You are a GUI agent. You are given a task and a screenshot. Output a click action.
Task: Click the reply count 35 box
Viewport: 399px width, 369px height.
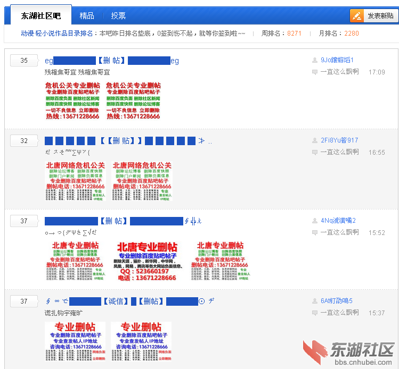pos(24,61)
